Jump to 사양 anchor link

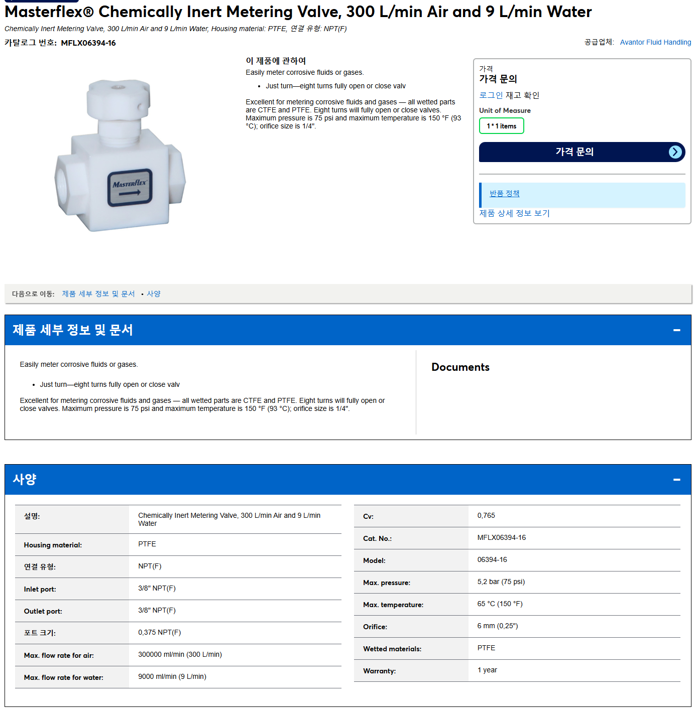(154, 294)
